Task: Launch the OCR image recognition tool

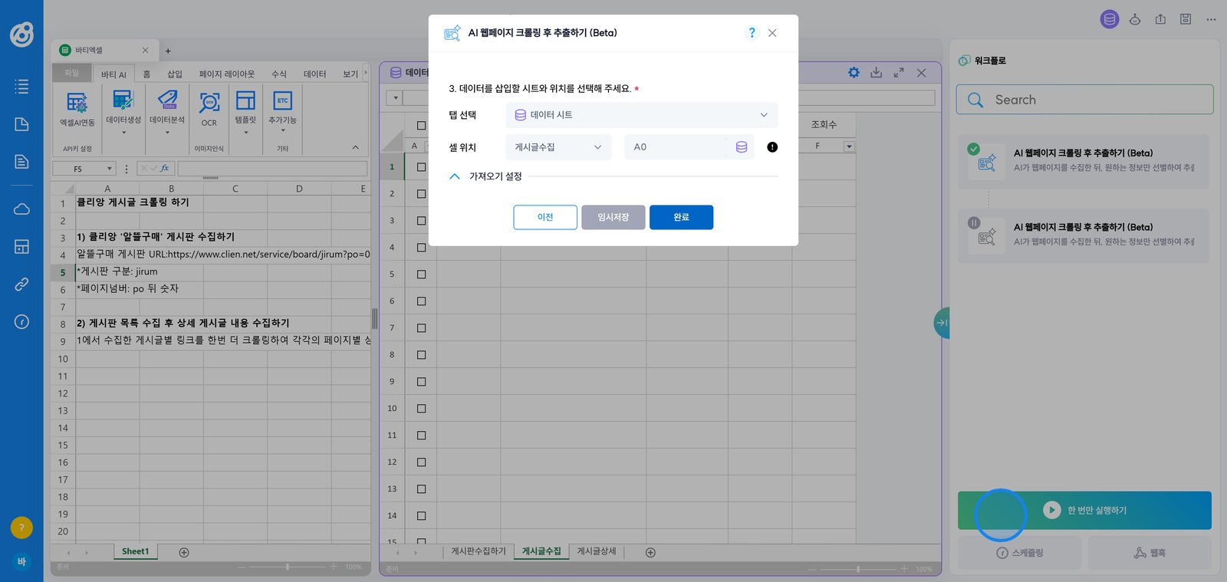Action: point(209,110)
